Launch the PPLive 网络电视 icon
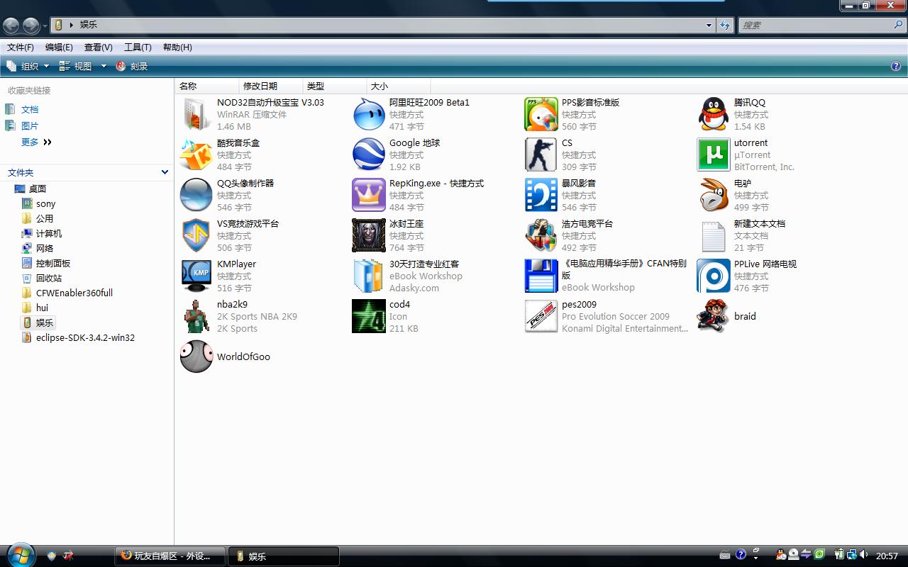 714,276
